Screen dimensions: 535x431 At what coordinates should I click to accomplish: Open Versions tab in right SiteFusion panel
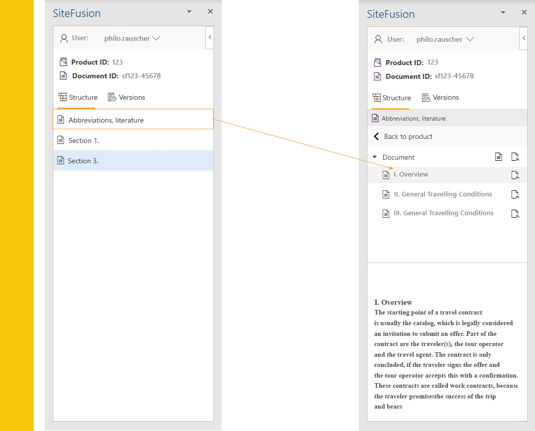point(440,98)
